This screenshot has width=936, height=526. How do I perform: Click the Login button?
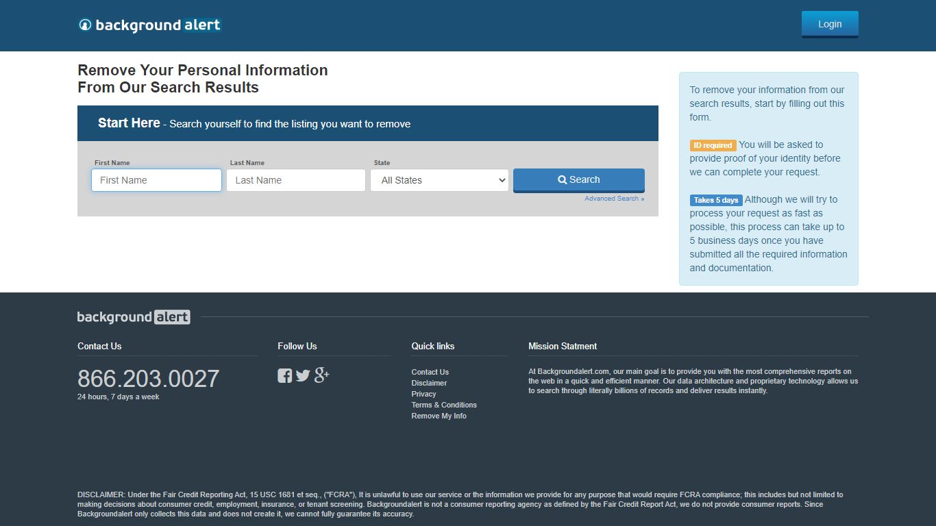click(830, 24)
